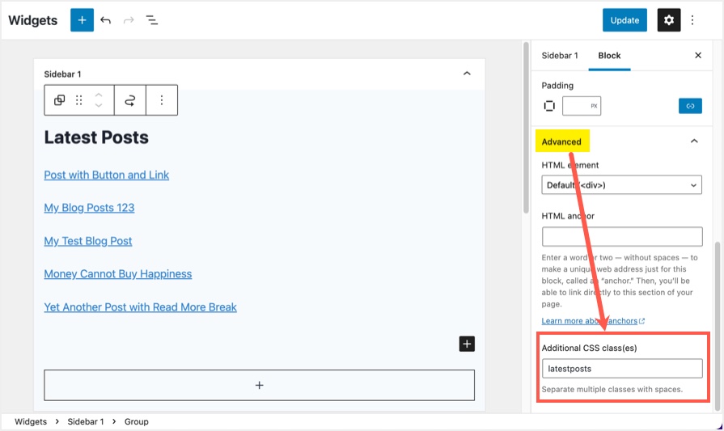Click Widgets in the breadcrumb

point(31,422)
